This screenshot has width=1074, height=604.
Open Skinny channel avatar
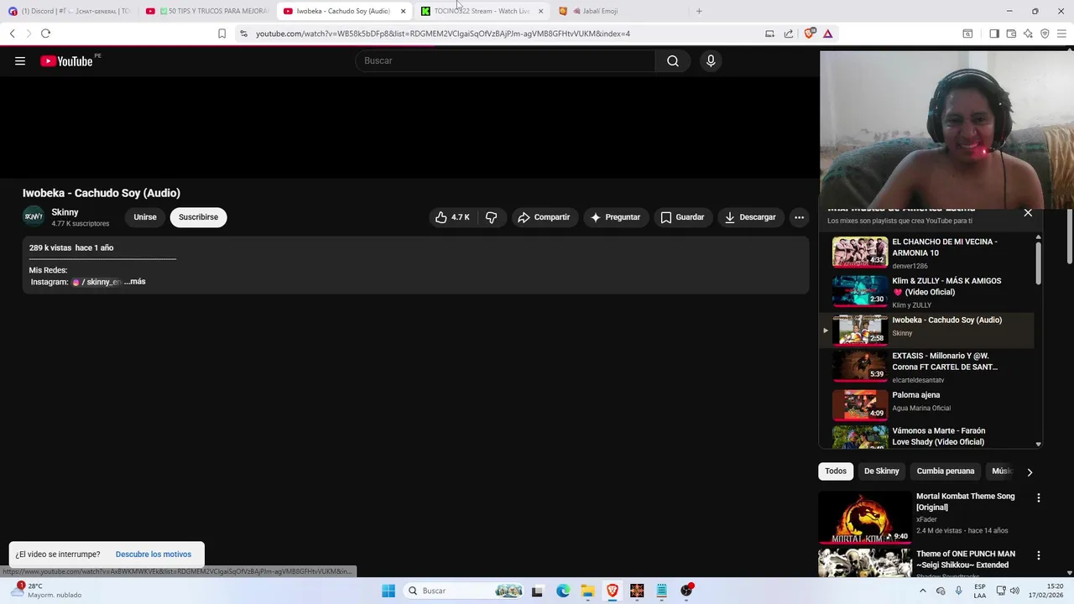pos(34,216)
